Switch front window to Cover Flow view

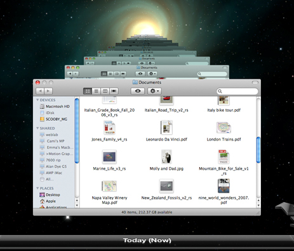tap(114, 91)
